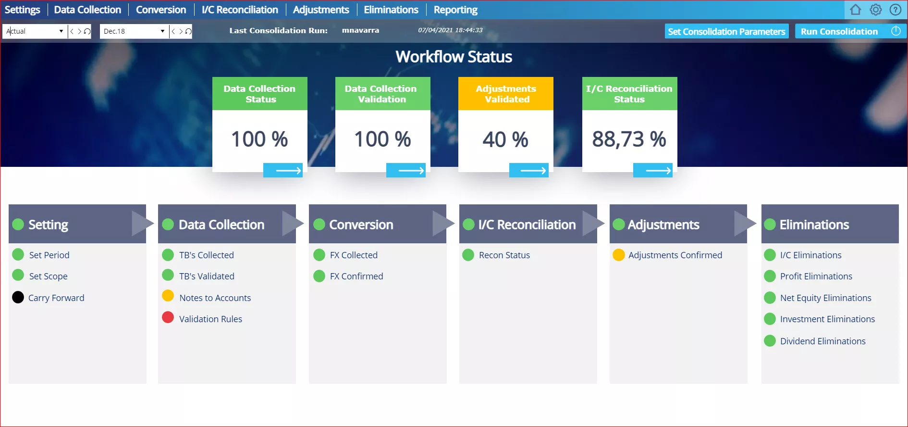Open the FX Confirmed step
The width and height of the screenshot is (908, 427).
pyautogui.click(x=356, y=276)
